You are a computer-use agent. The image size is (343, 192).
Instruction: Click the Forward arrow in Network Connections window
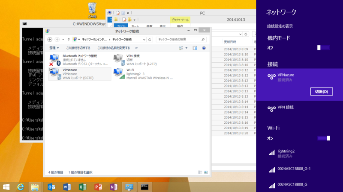coord(57,39)
